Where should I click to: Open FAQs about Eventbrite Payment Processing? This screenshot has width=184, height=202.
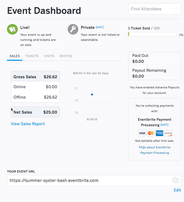155,150
